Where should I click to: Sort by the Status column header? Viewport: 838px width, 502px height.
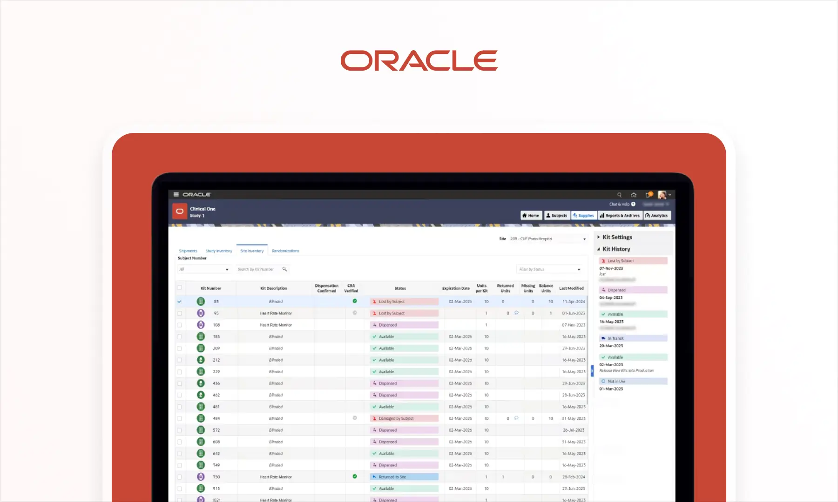click(400, 288)
